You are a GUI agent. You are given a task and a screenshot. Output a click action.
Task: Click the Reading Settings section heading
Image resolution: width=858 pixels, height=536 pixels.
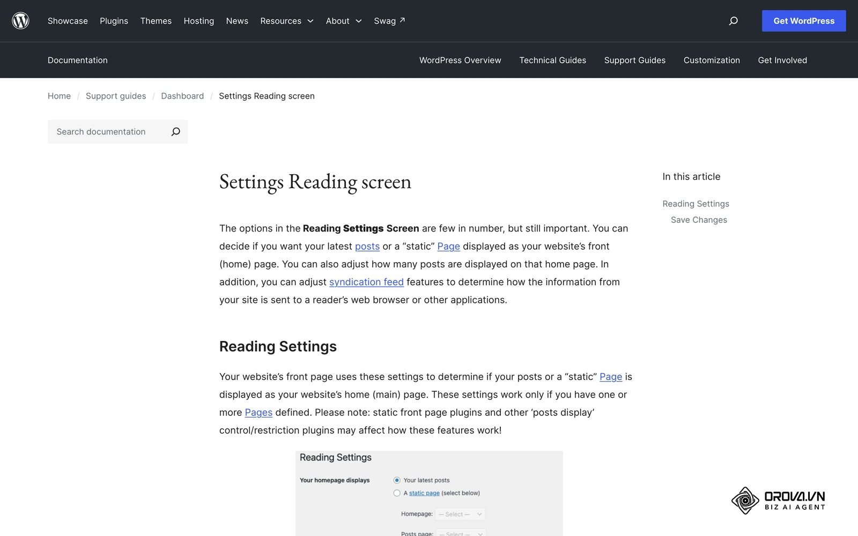click(278, 346)
